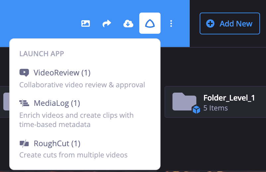
Task: Click 'Create cuts from multiple videos' text
Action: (73, 155)
